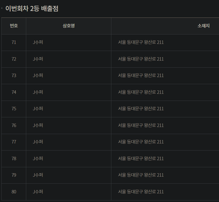Click the address in row 79
The image size is (219, 202).
[141, 175]
